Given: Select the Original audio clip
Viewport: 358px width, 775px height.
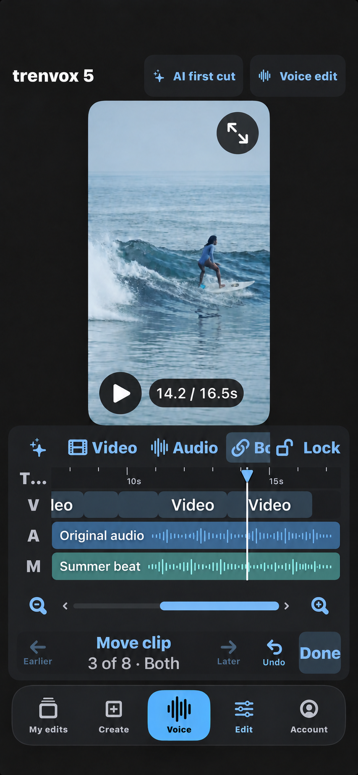Looking at the screenshot, I should pyautogui.click(x=196, y=535).
